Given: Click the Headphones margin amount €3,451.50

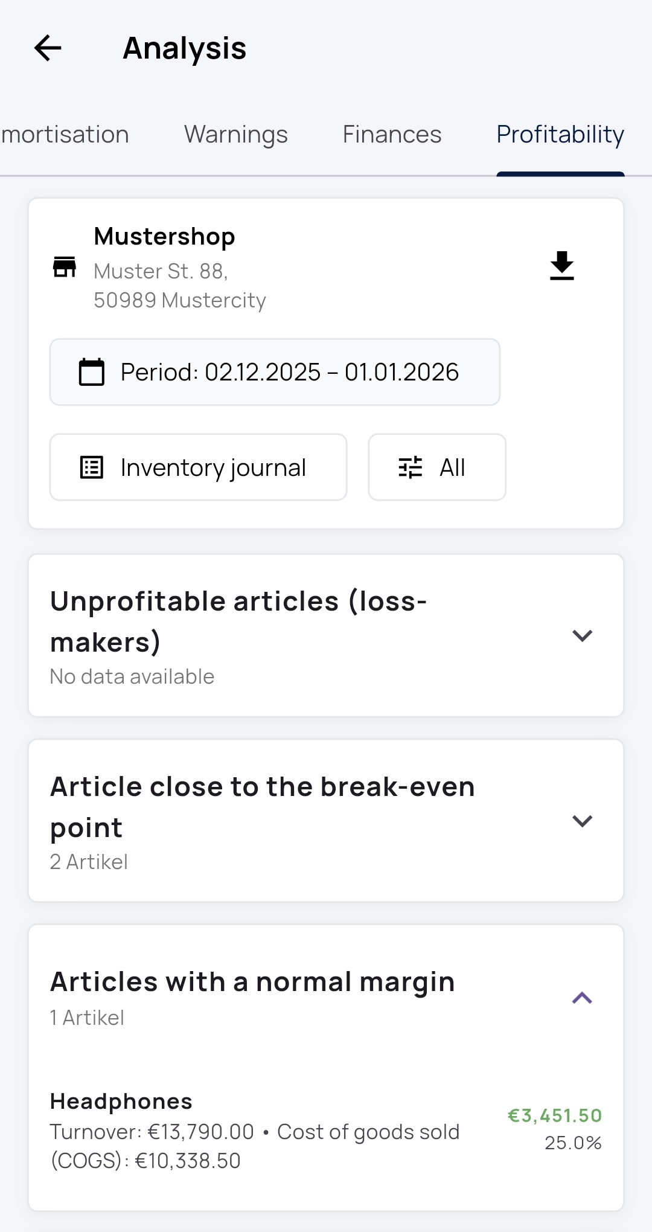Looking at the screenshot, I should [555, 1115].
